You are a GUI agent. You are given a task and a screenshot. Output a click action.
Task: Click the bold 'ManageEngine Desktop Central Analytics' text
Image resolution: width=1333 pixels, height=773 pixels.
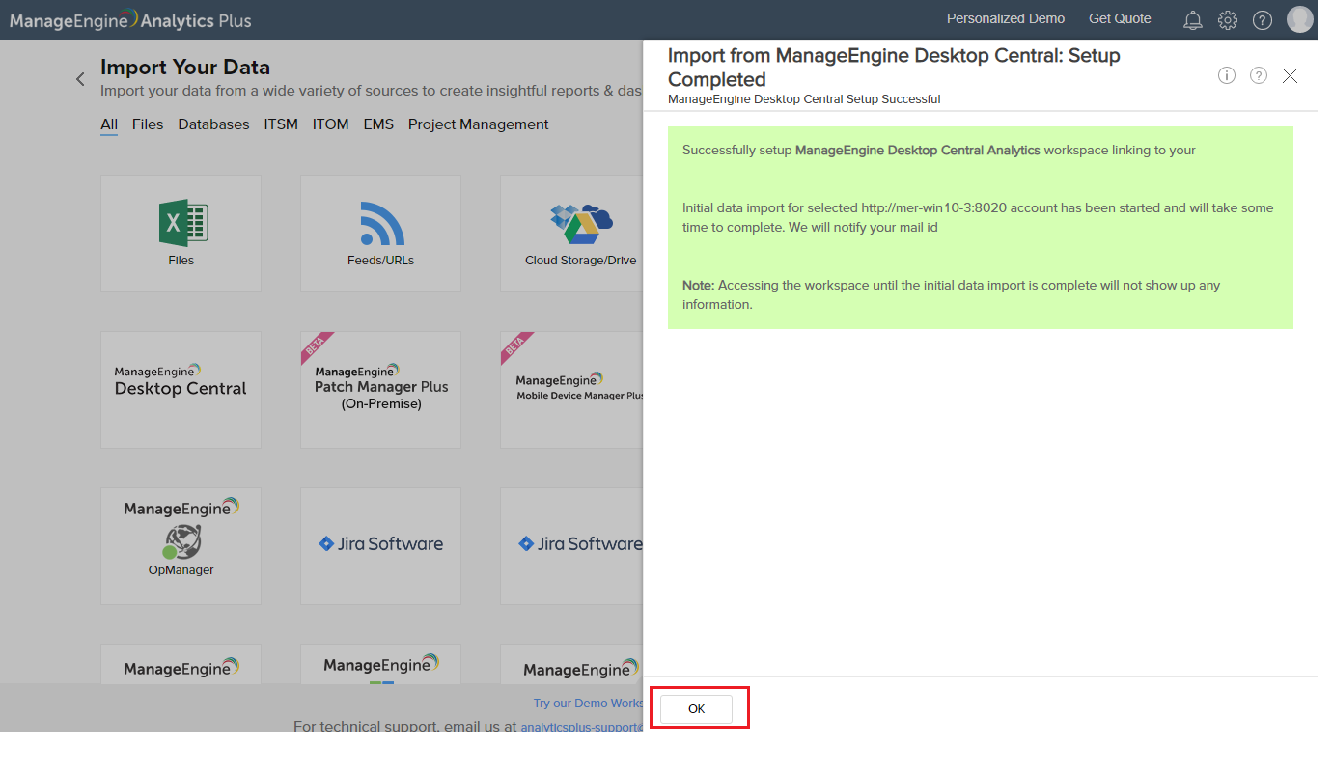pos(918,151)
